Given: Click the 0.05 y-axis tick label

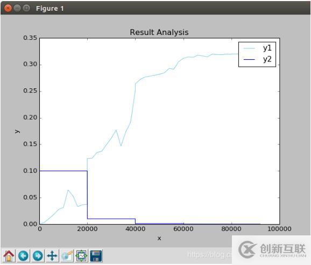Looking at the screenshot, I should tap(30, 197).
